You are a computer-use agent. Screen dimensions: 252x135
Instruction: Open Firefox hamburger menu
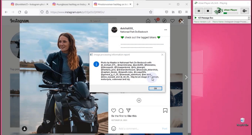186,12
